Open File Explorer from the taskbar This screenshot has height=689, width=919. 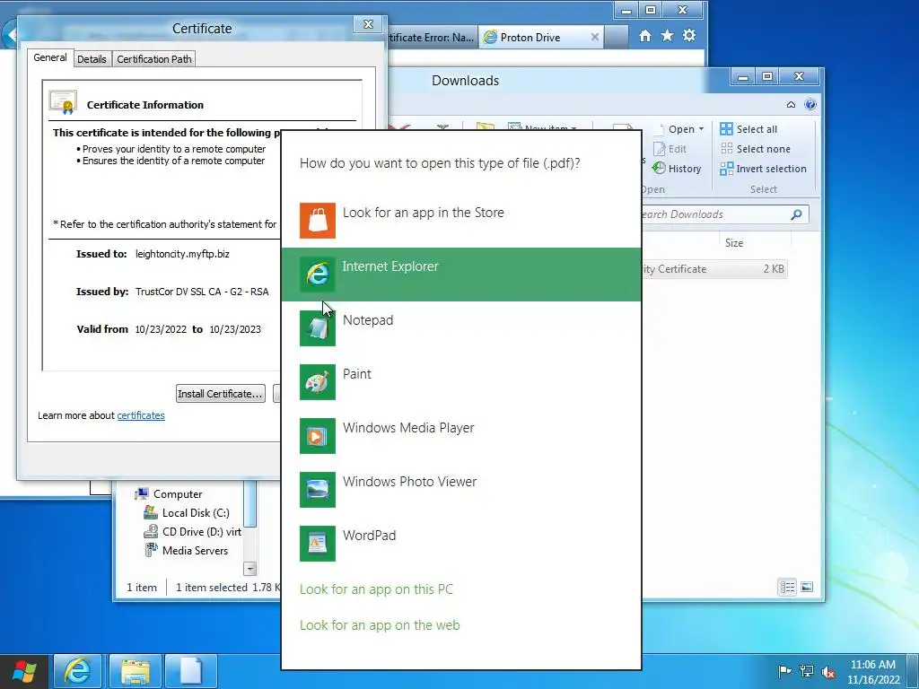(135, 671)
